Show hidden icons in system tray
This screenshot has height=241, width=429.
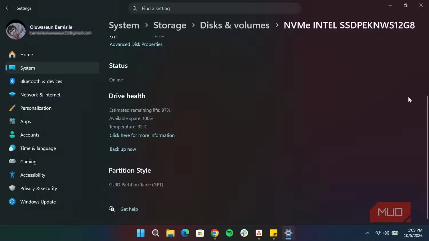click(368, 233)
